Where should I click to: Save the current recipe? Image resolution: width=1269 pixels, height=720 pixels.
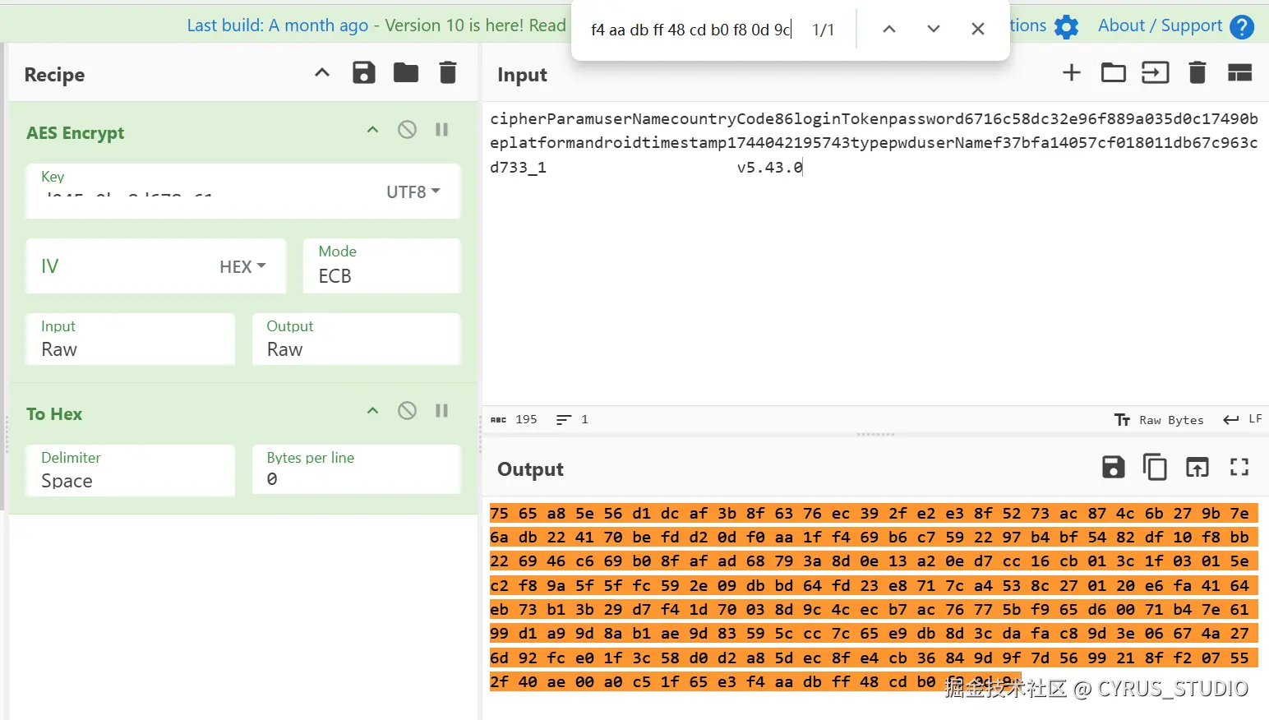click(363, 73)
